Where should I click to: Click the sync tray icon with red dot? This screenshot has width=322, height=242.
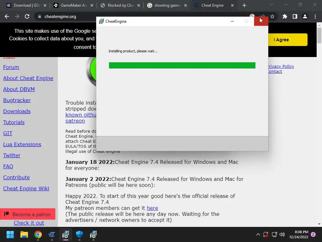[266, 234]
